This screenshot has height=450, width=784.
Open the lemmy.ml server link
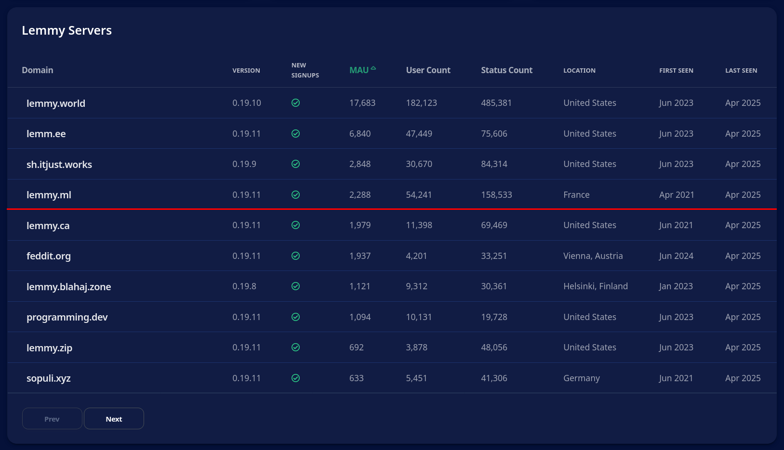coord(49,195)
